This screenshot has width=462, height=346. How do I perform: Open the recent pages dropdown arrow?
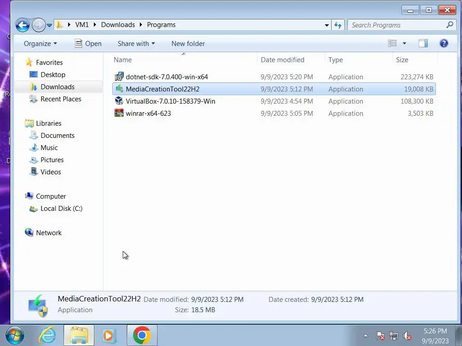[x=50, y=25]
